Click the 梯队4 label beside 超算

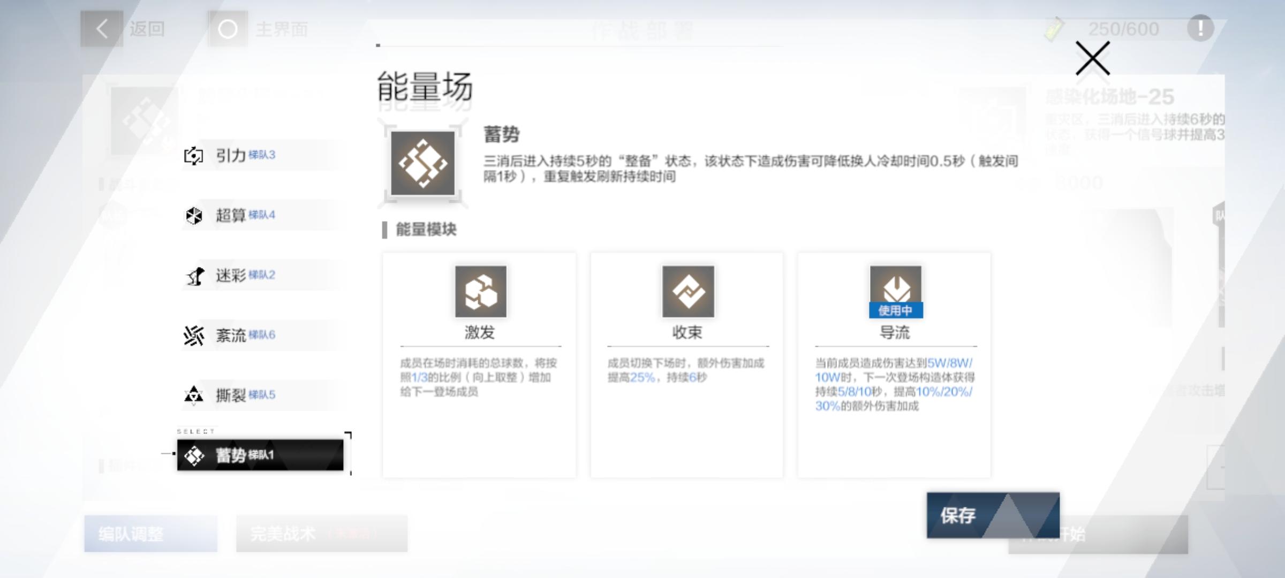point(262,215)
